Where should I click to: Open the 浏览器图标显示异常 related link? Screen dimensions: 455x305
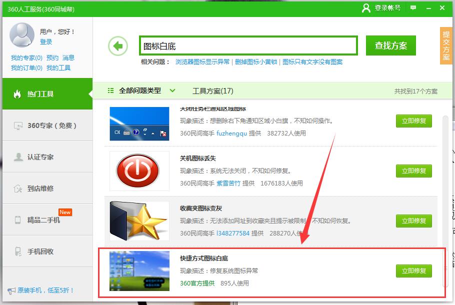coord(202,62)
